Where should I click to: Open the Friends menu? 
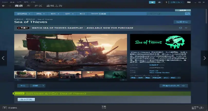click(x=19, y=2)
